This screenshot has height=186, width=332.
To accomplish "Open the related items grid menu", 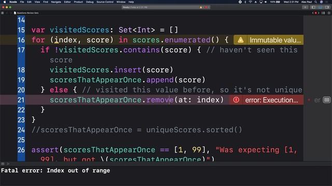I will click(2, 13).
